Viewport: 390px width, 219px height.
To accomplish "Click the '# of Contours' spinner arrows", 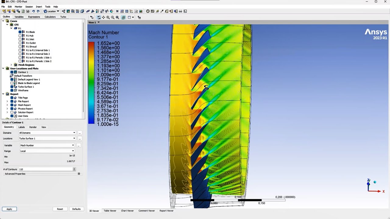I will (74, 169).
